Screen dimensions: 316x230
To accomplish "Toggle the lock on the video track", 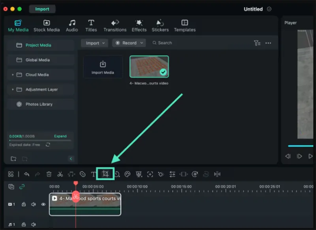I will click(x=23, y=204).
